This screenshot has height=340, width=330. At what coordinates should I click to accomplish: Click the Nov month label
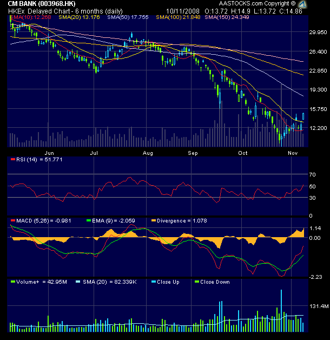click(293, 153)
